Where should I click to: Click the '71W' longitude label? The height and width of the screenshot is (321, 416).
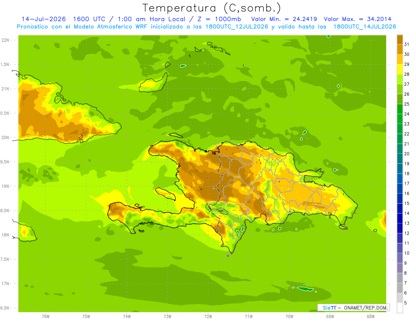click(249, 316)
